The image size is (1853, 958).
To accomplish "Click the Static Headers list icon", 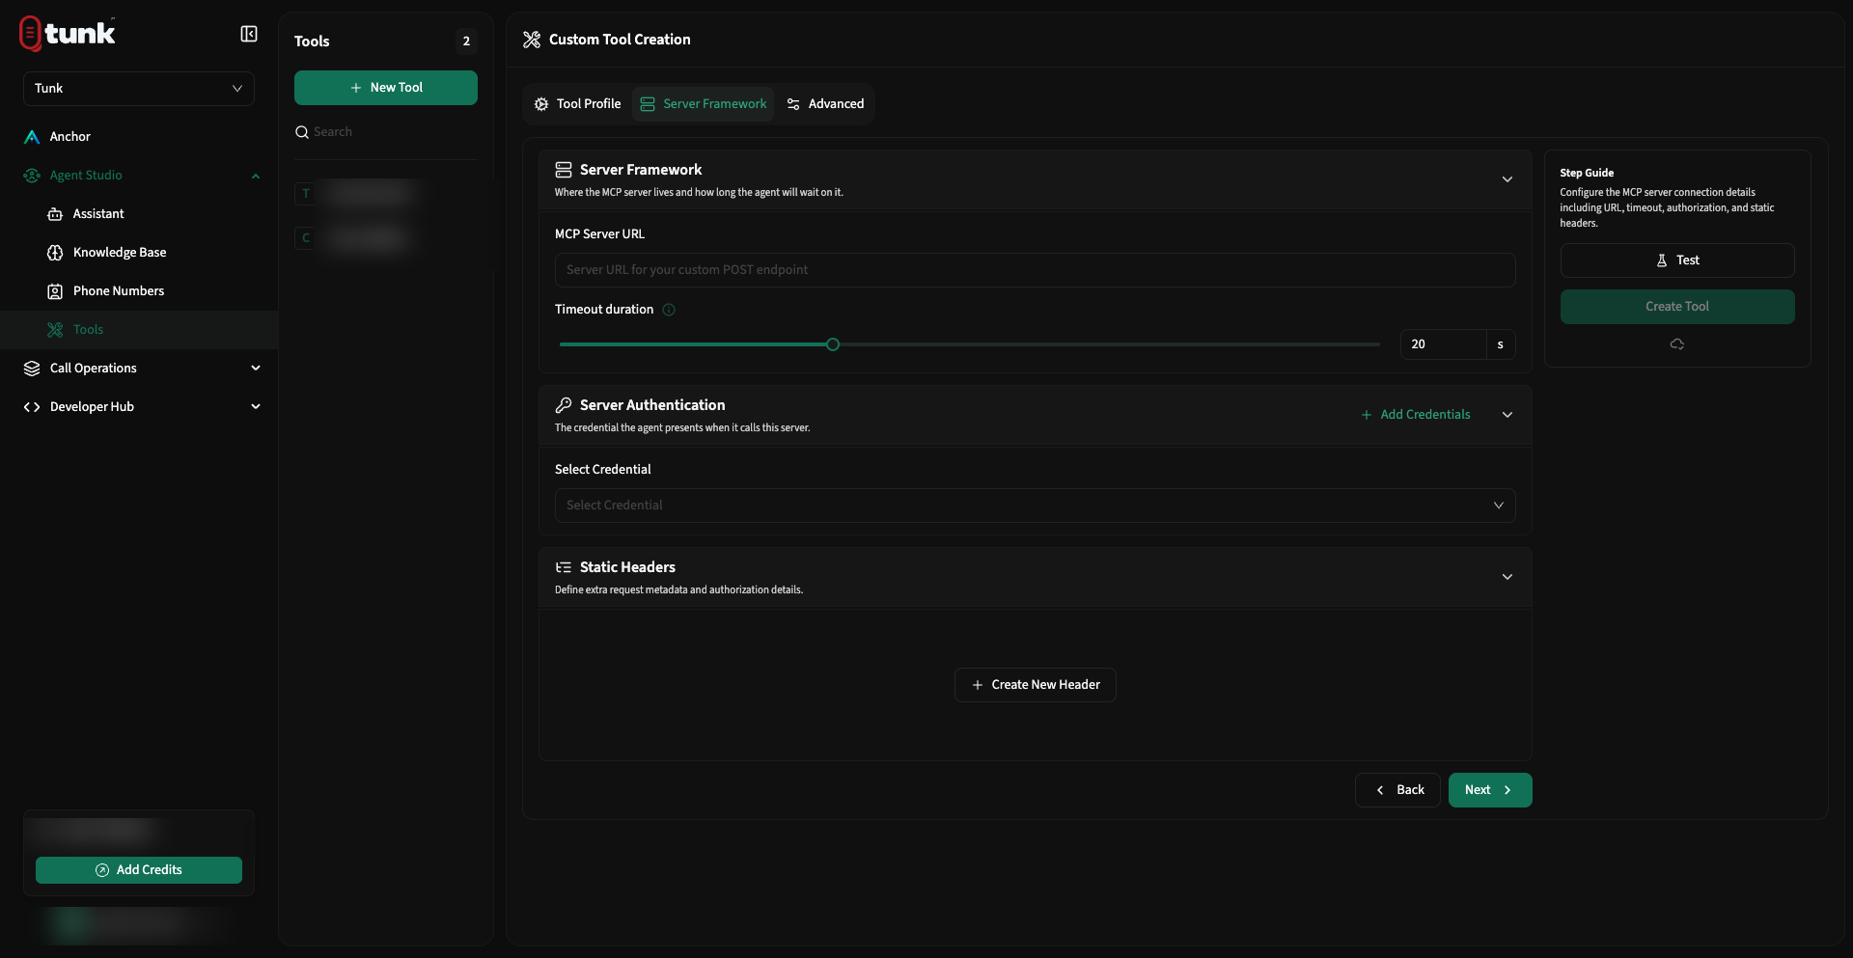I will (x=564, y=567).
